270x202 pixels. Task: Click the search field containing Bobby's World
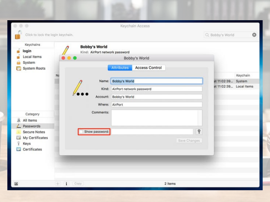pos(231,35)
